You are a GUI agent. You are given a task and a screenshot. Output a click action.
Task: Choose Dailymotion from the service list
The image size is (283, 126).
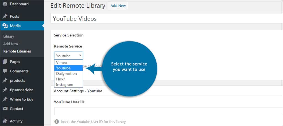69,74
